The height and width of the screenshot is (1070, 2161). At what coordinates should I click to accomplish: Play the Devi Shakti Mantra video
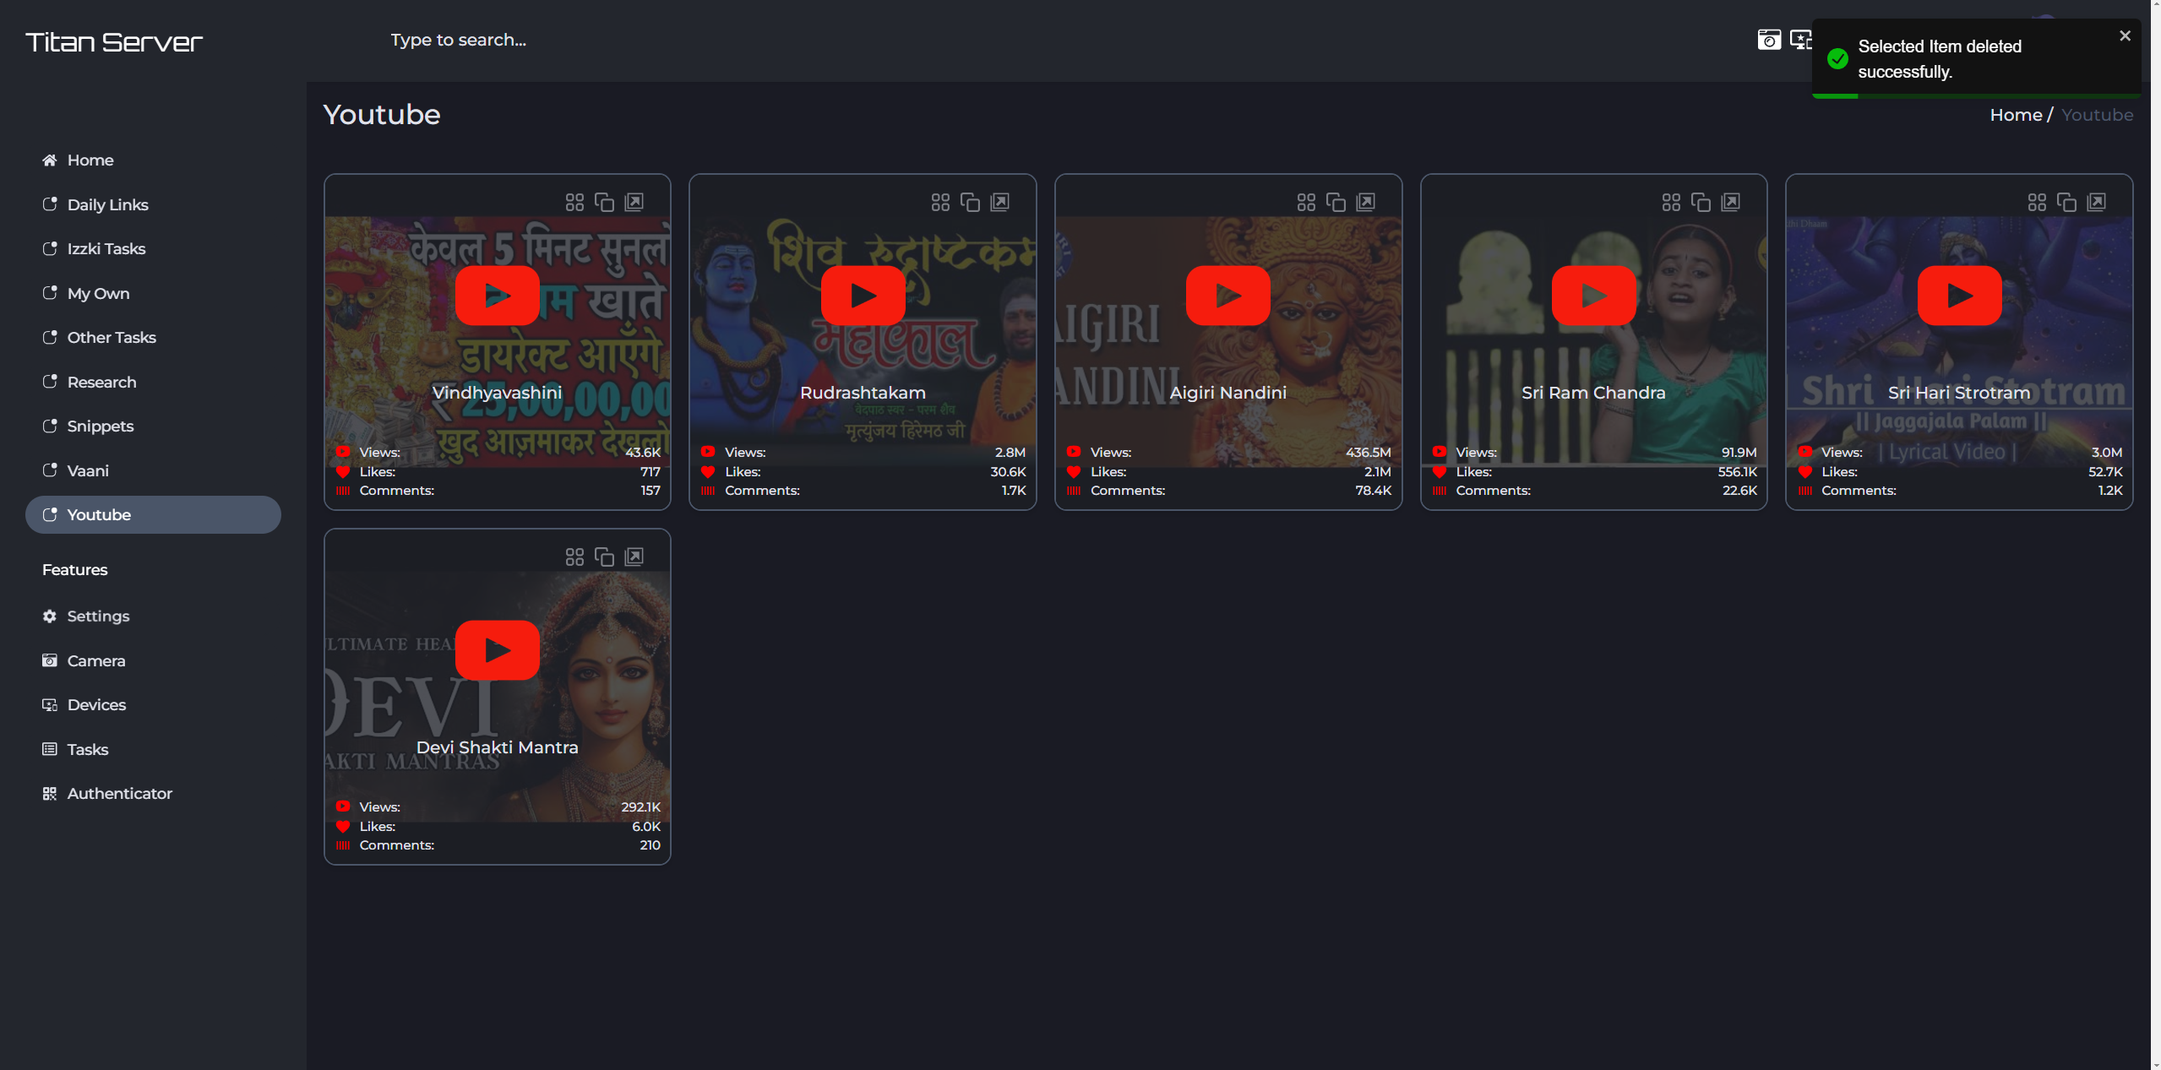coord(498,650)
